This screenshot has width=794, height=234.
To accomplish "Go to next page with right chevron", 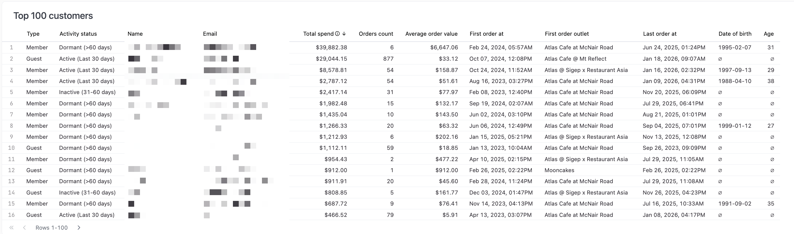I will pyautogui.click(x=79, y=228).
